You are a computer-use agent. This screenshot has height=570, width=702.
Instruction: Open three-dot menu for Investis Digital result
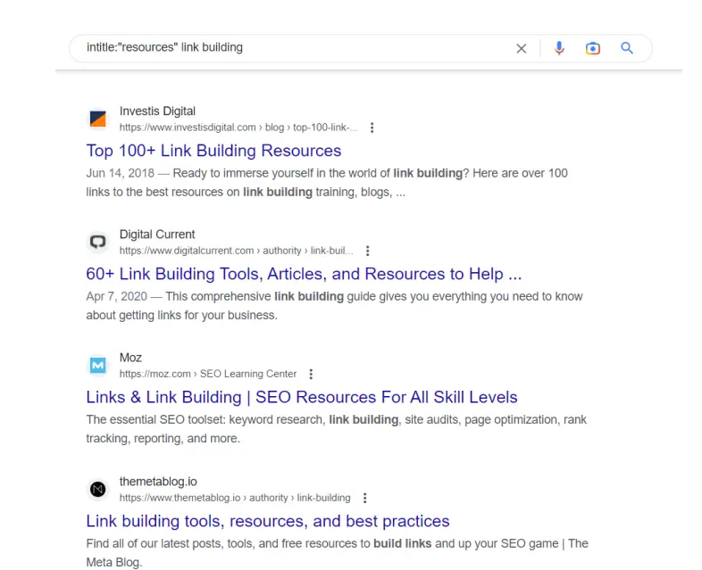point(372,128)
